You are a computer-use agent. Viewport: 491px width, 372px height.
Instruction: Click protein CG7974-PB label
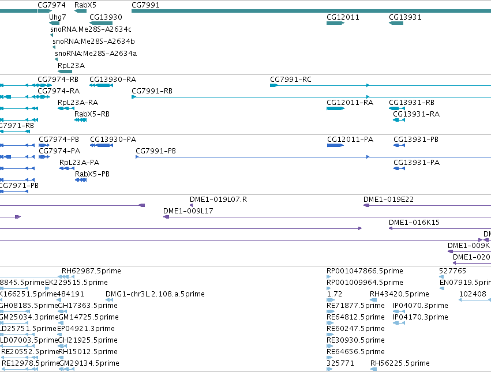pyautogui.click(x=58, y=140)
